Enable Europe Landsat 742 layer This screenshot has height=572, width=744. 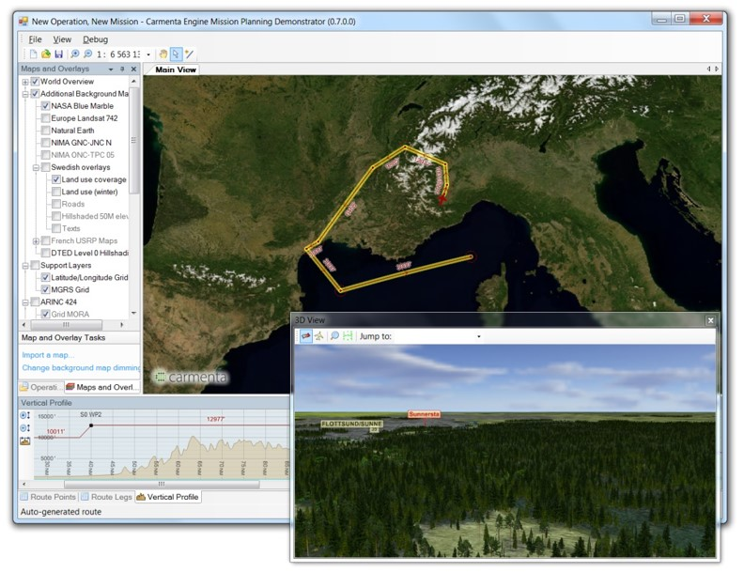[45, 118]
